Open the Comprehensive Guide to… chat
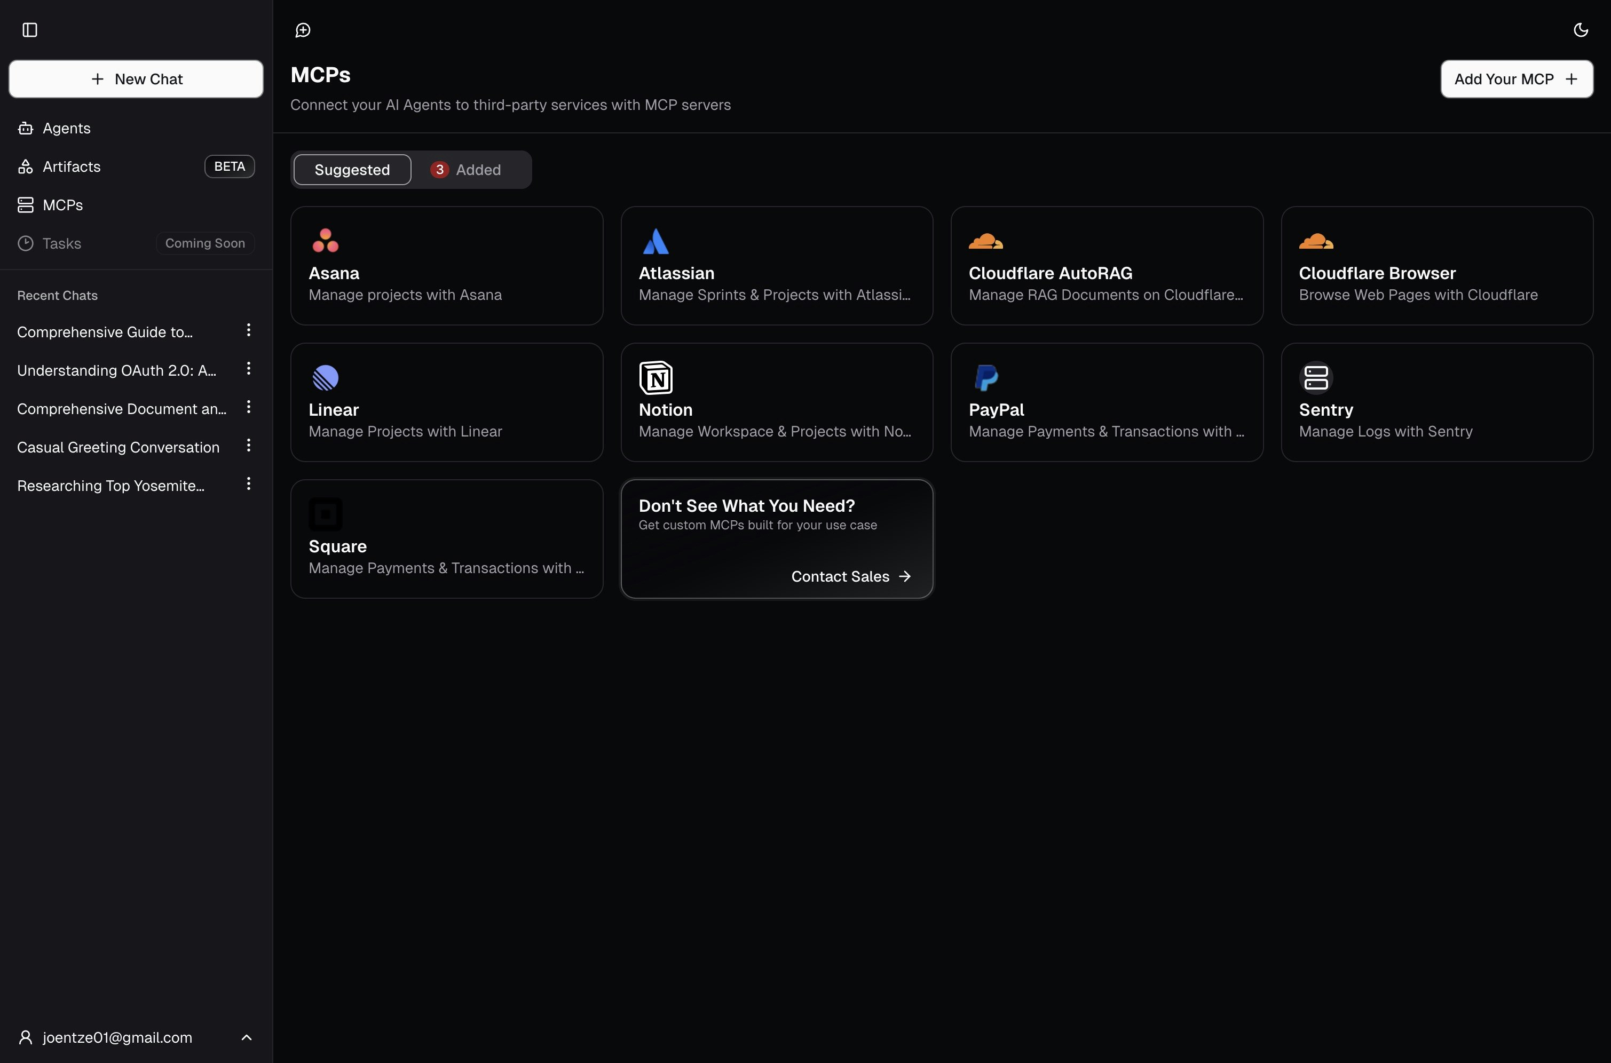This screenshot has height=1063, width=1611. coord(105,332)
